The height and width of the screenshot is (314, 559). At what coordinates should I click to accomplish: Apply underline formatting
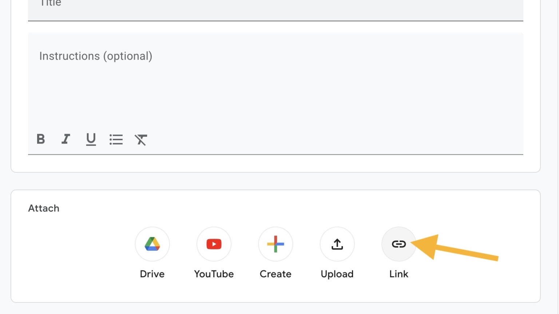(x=91, y=139)
